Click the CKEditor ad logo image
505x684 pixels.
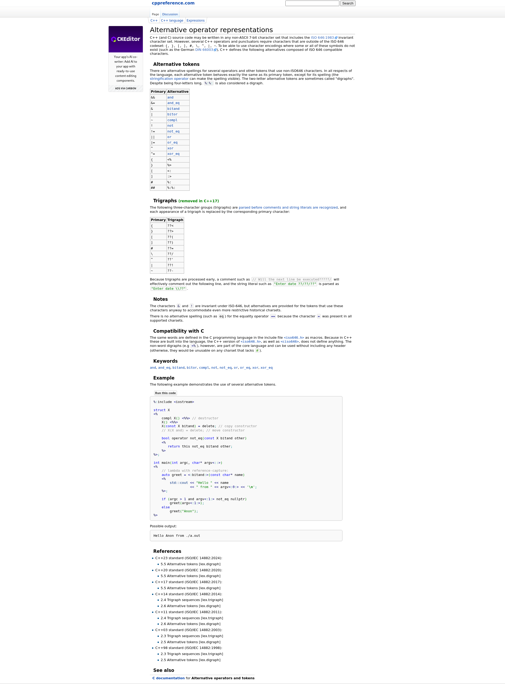[126, 39]
